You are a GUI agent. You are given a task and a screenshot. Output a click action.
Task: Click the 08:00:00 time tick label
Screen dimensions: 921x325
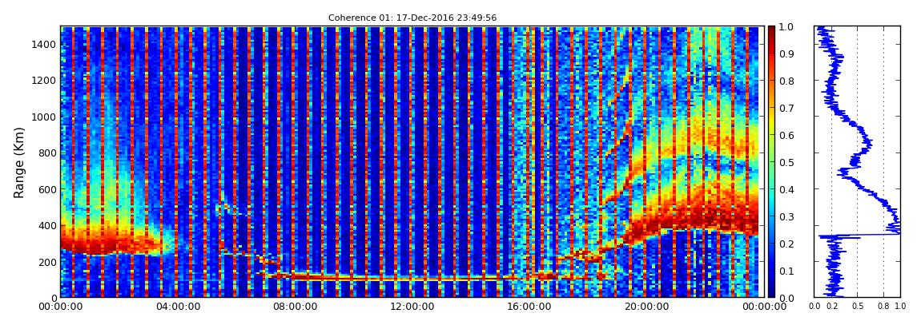(293, 307)
